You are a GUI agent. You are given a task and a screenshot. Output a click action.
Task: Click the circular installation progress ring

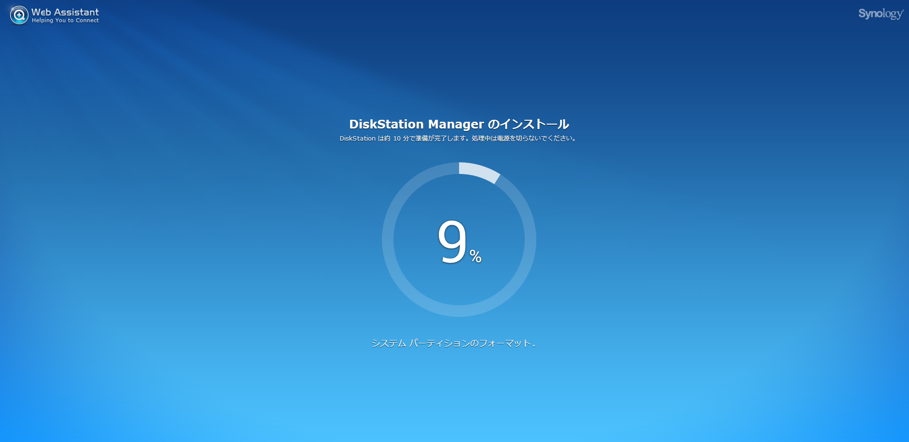[459, 240]
